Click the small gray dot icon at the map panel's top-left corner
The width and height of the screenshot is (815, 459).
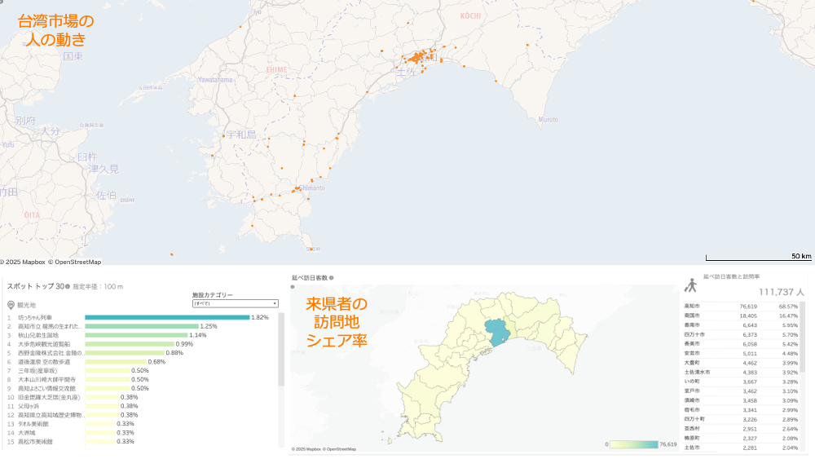2,2
